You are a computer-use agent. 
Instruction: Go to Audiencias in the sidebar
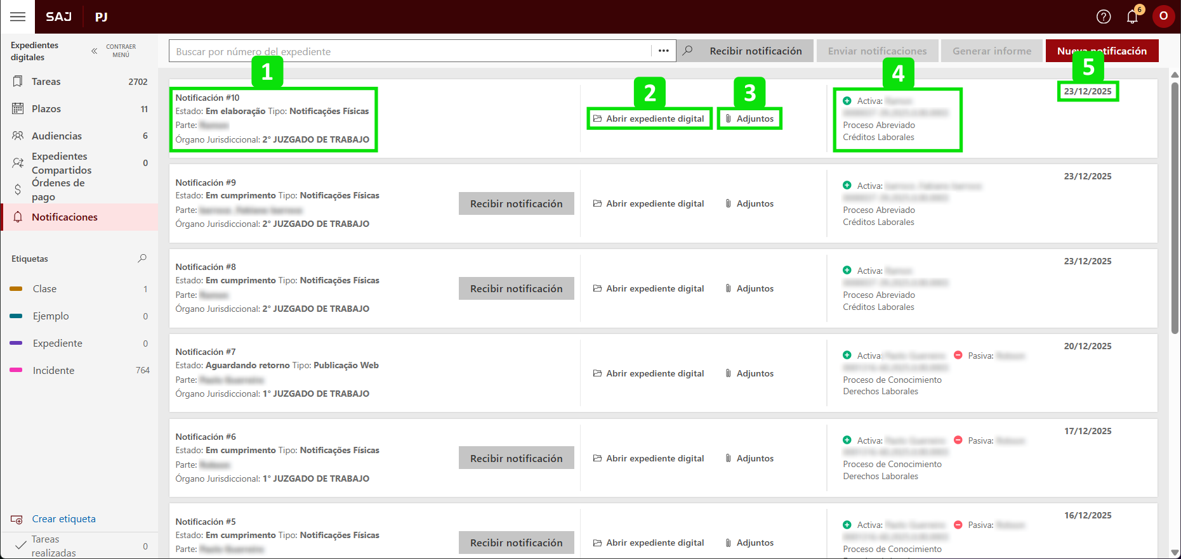56,136
